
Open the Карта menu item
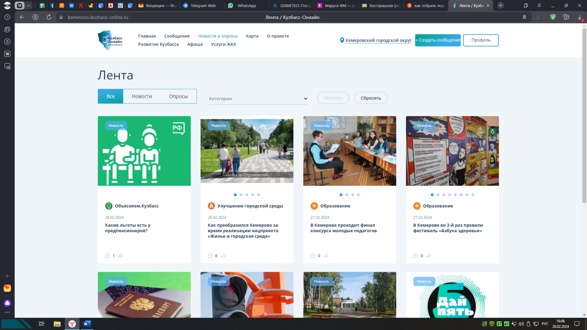pos(252,36)
